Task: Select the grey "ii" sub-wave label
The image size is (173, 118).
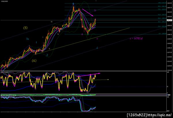Action: tap(49, 49)
